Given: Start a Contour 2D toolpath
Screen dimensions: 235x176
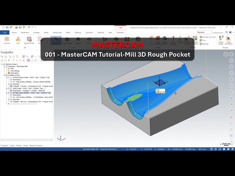Looking at the screenshot, I should pos(7,40).
